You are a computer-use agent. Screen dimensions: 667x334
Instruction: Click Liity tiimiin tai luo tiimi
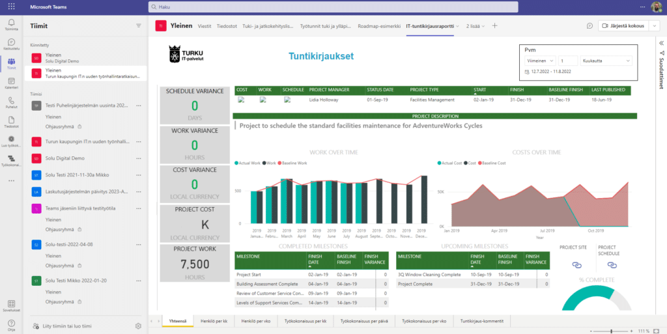pyautogui.click(x=63, y=326)
